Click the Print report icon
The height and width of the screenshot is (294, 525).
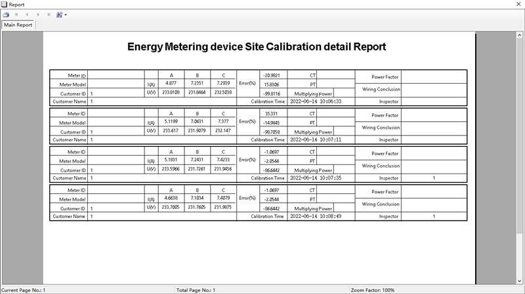pos(6,14)
